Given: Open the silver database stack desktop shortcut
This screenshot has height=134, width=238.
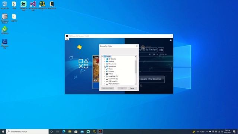Looking at the screenshot, I should coord(5,18).
